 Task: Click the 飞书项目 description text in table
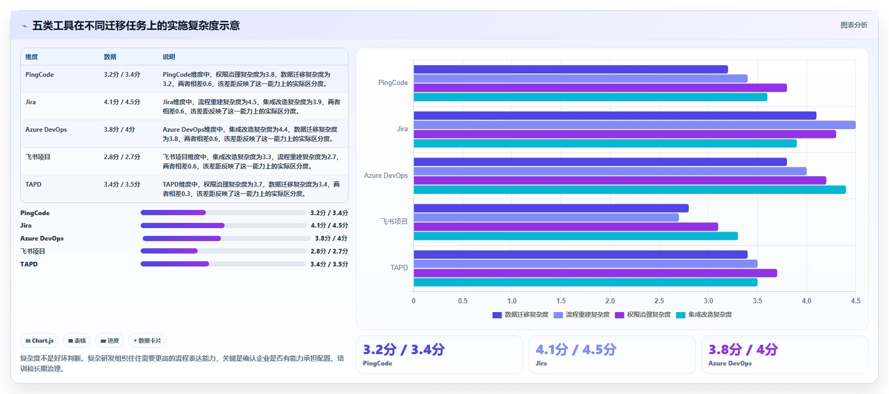pos(251,162)
